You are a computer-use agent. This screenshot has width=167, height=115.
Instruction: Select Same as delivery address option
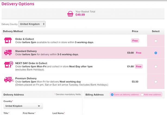coord(112,95)
